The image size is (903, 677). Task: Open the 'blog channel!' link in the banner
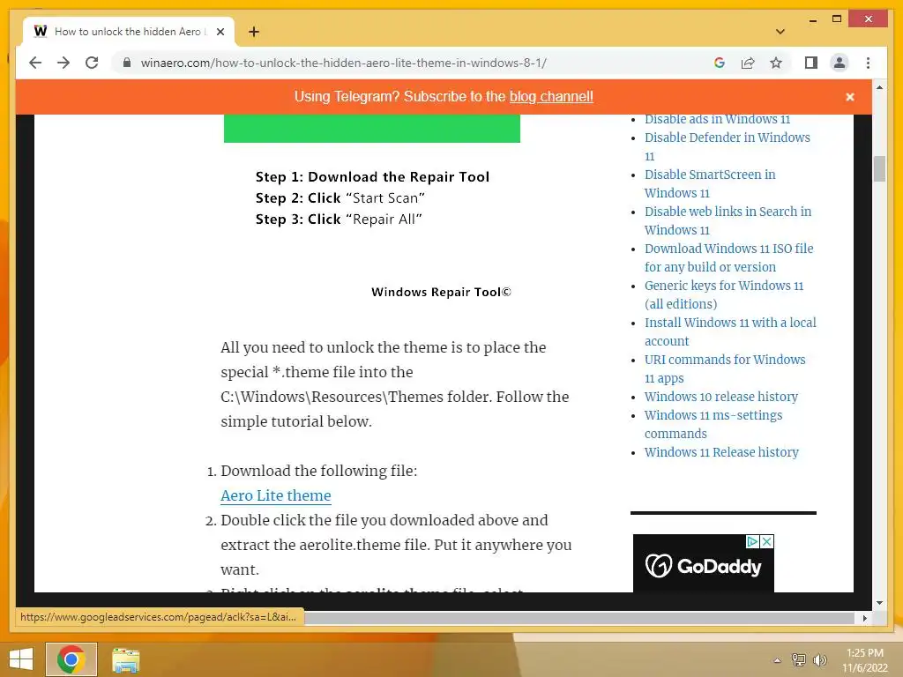551,97
